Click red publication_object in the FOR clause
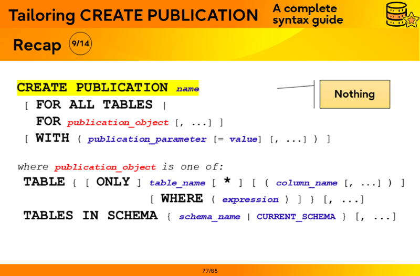This screenshot has height=276, width=420. pyautogui.click(x=118, y=123)
